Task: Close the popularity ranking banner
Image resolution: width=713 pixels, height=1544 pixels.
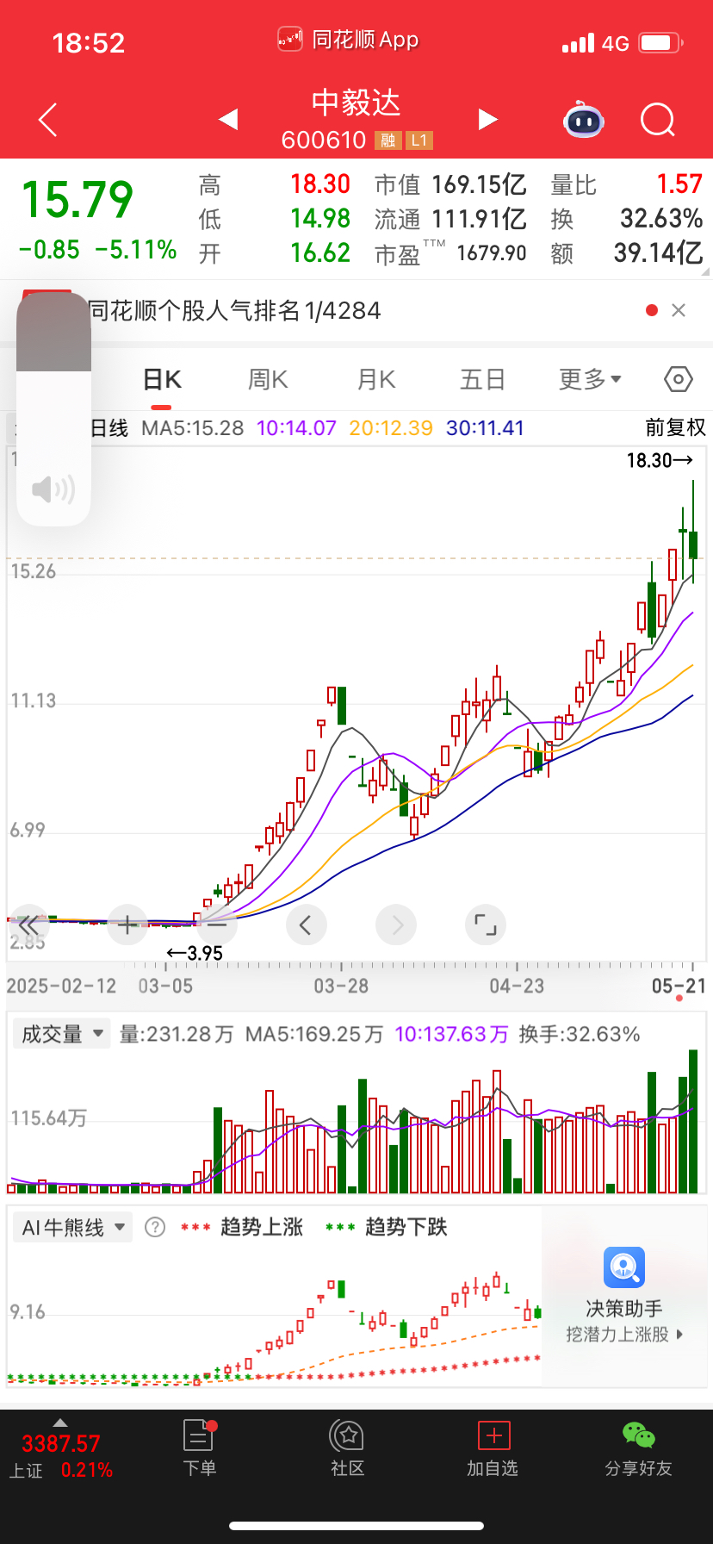Action: 679,310
